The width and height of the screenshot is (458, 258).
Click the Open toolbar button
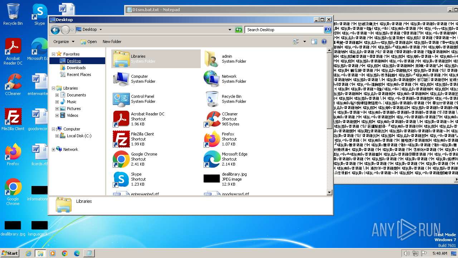click(89, 42)
